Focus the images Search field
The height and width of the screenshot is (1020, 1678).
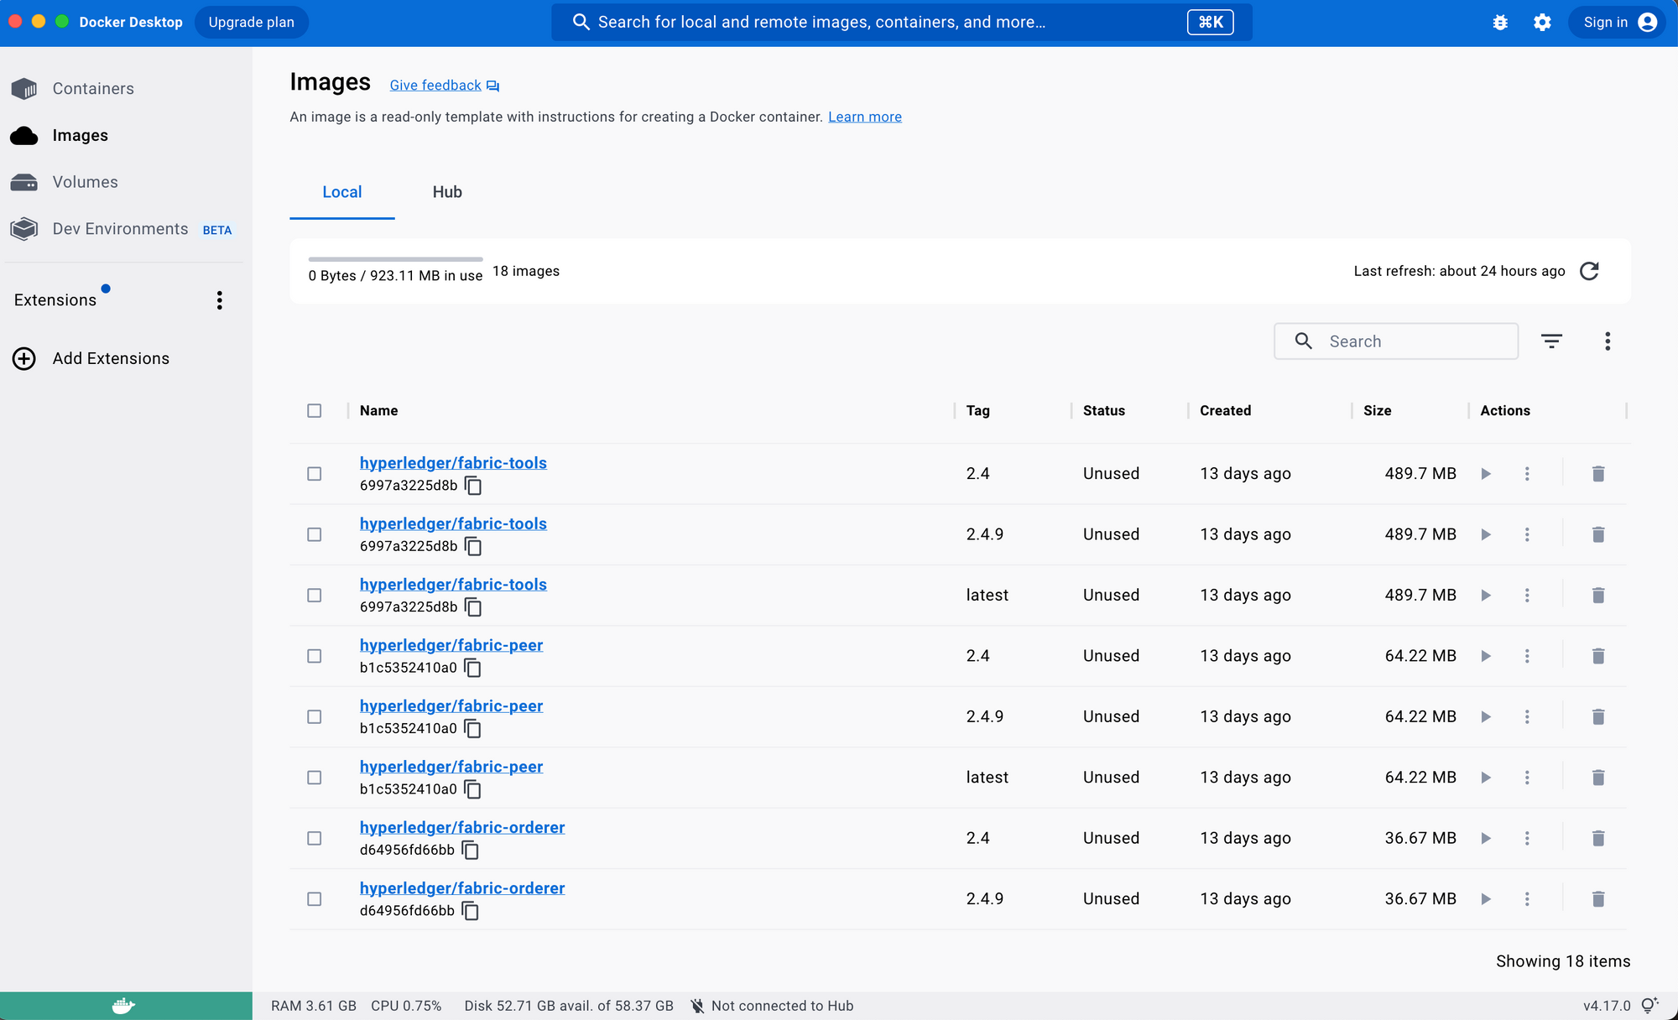coord(1396,341)
